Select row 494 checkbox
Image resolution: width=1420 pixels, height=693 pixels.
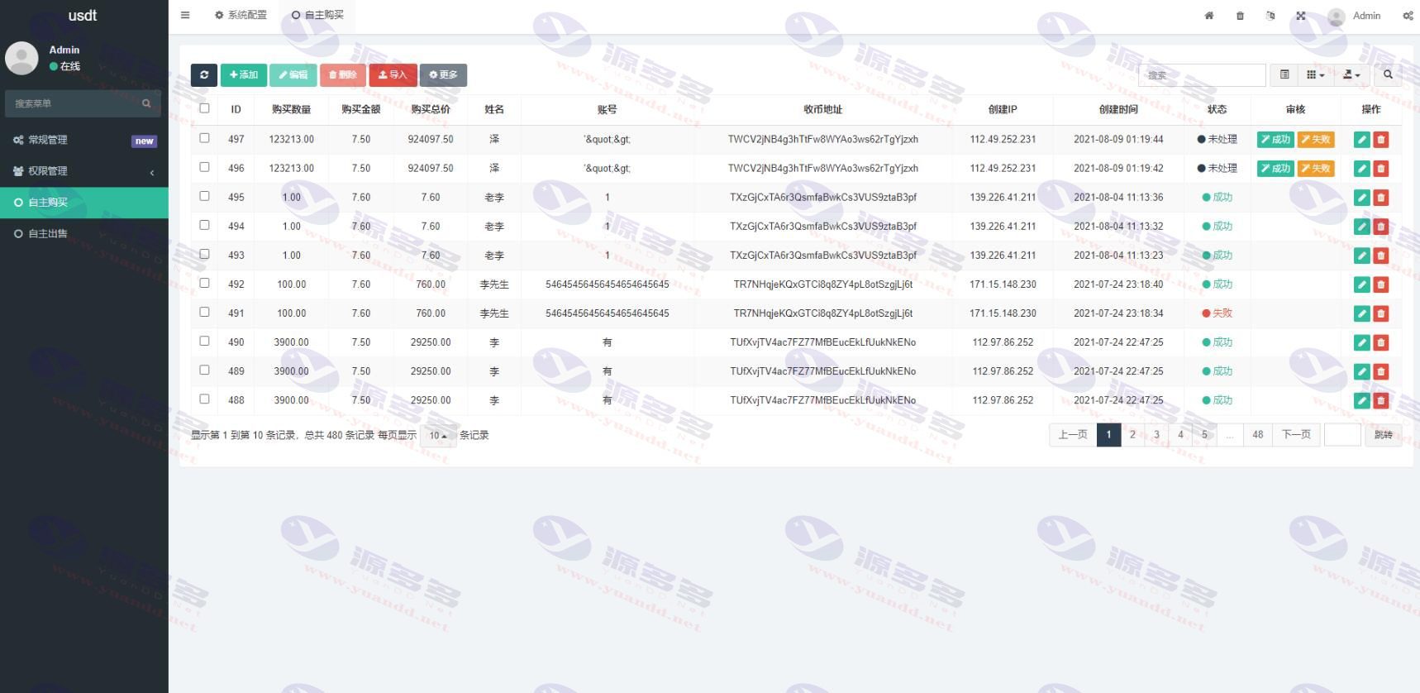tap(204, 225)
